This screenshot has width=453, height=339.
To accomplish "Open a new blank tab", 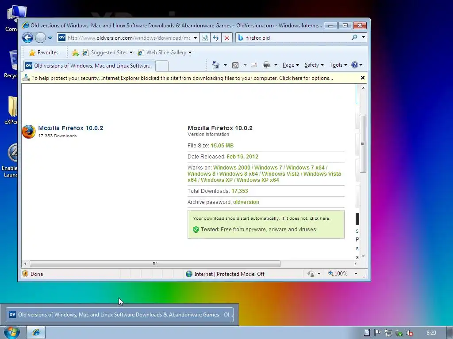I will pyautogui.click(x=162, y=66).
